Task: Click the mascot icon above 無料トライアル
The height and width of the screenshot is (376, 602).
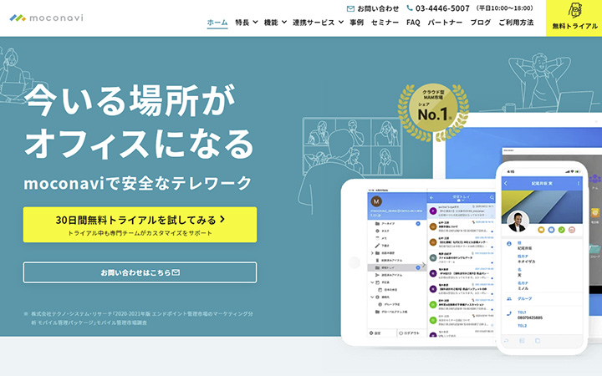Action: (x=574, y=10)
